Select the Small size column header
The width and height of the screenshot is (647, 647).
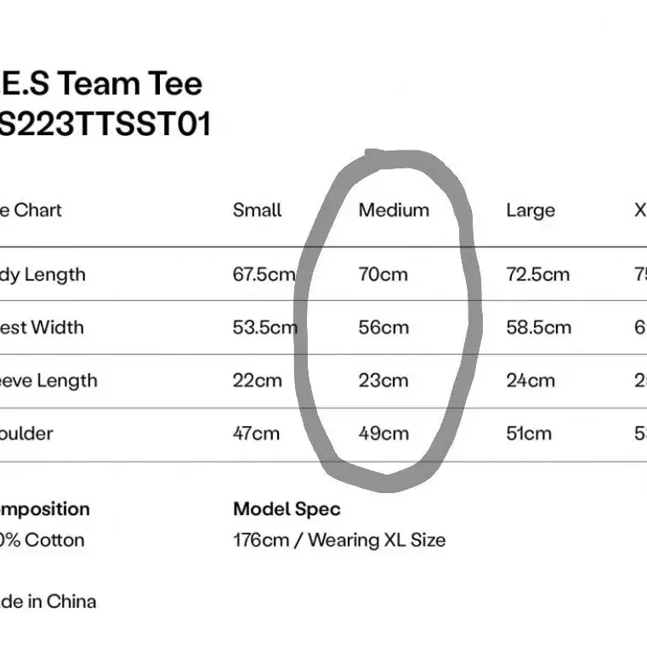click(257, 210)
